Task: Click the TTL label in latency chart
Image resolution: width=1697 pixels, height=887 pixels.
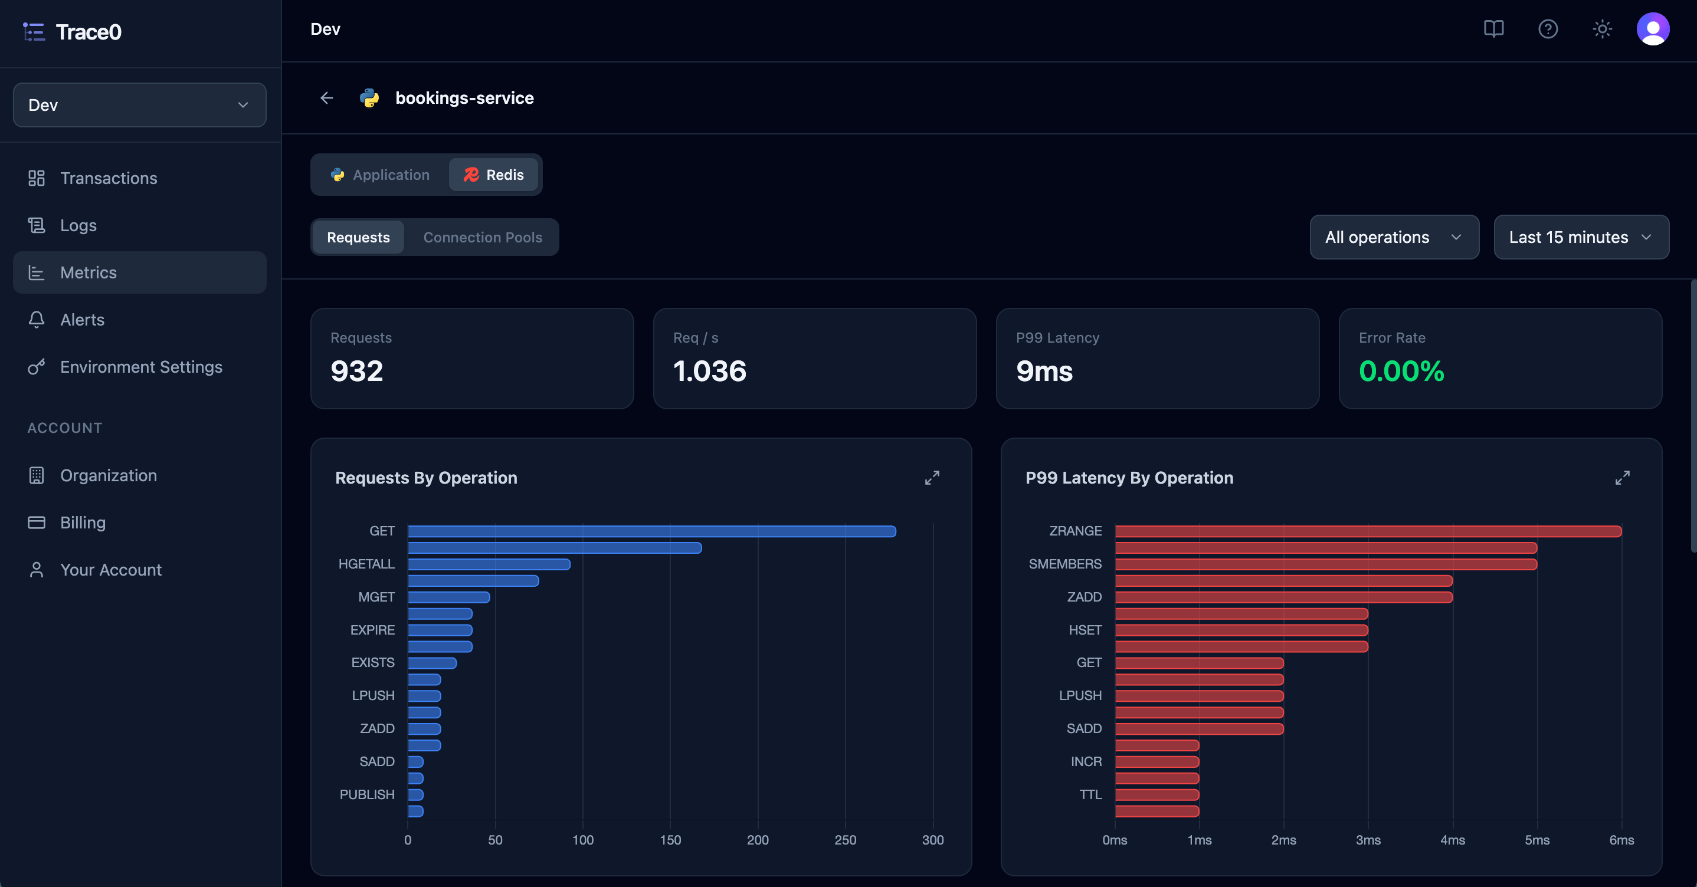Action: click(1090, 795)
